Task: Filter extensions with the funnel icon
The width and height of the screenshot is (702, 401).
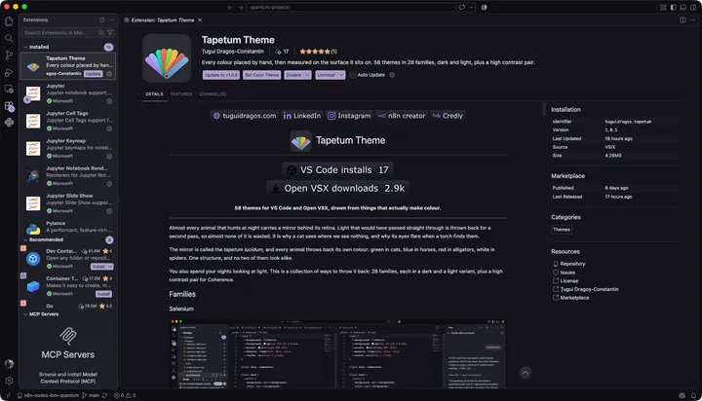Action: click(110, 33)
